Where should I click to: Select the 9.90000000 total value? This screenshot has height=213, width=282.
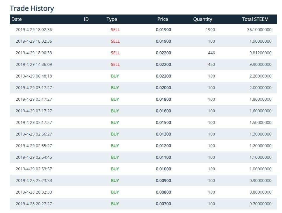click(x=260, y=64)
